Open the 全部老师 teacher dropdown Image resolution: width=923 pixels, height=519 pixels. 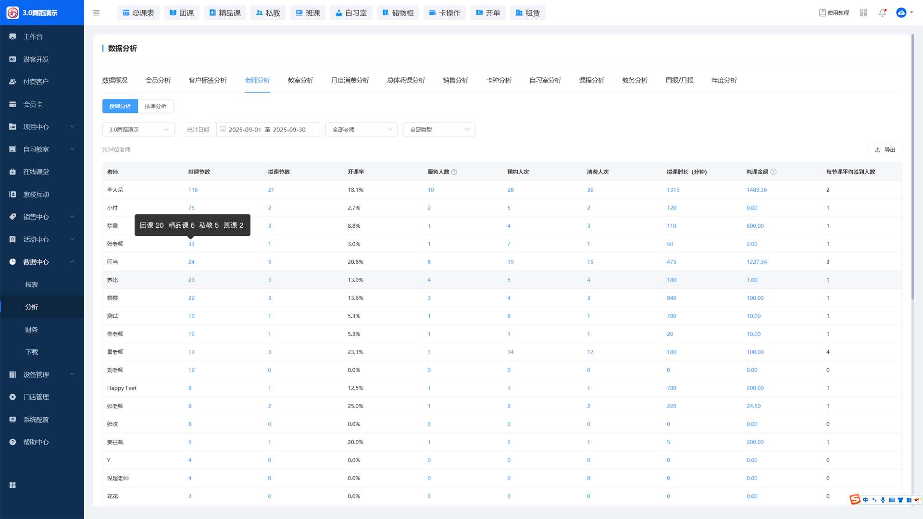tap(362, 129)
